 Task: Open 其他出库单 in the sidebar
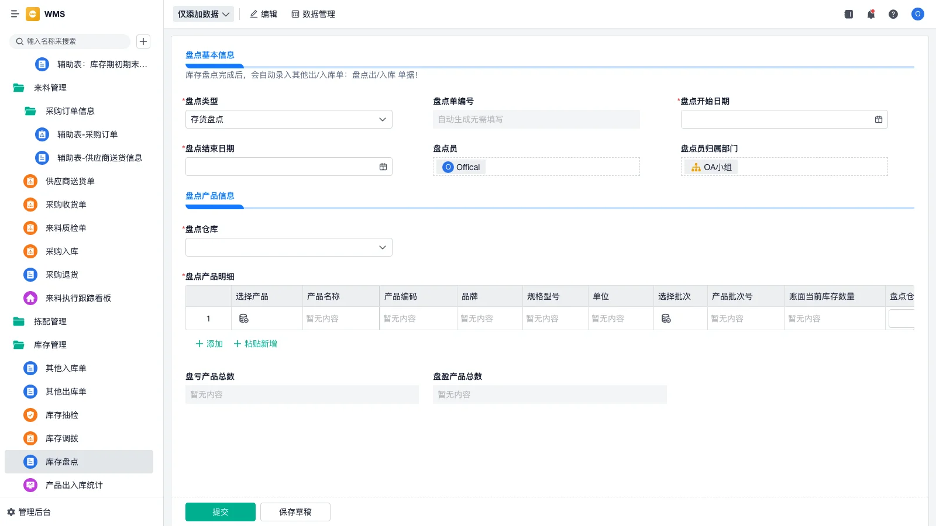[79, 392]
